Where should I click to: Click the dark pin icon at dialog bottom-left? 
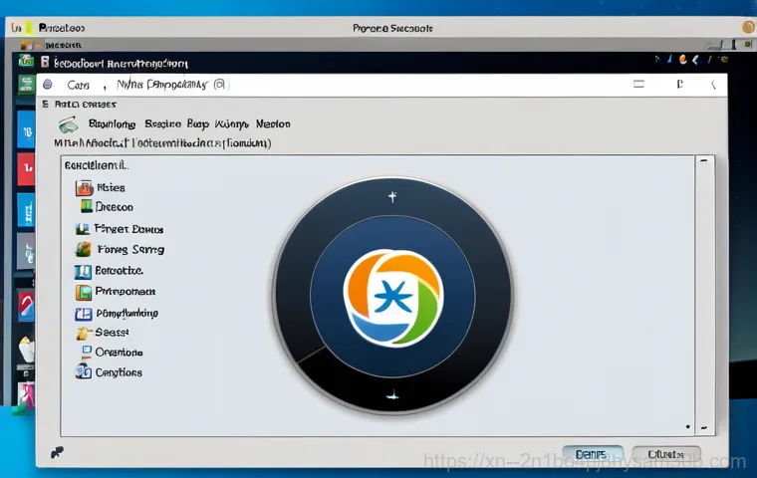click(x=57, y=452)
